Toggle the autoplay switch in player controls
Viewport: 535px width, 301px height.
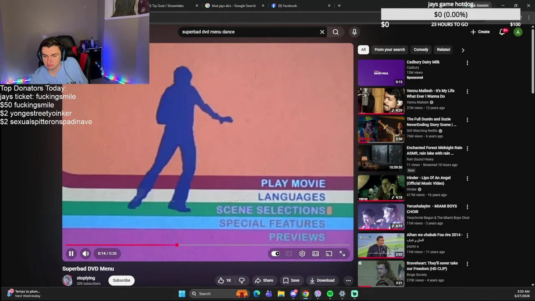pos(275,253)
